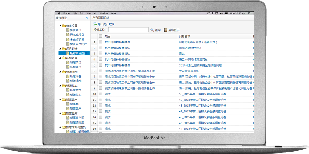Viewport: 309px width, 154px height.
Task: Click the 全部显示 book icon
Action: [166, 30]
